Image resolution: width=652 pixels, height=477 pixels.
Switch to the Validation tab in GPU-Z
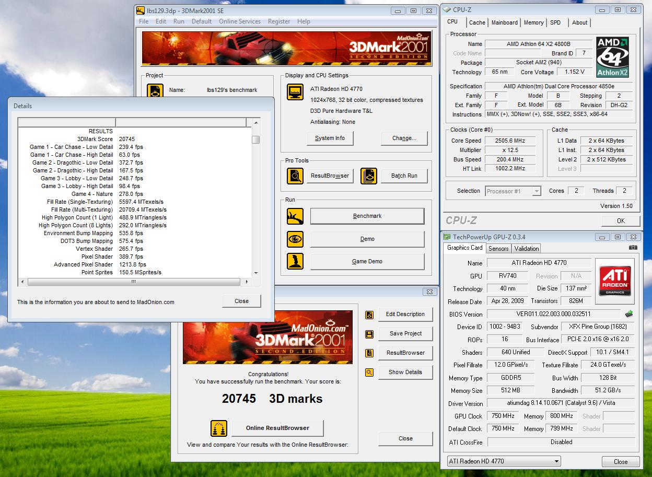[x=526, y=249]
